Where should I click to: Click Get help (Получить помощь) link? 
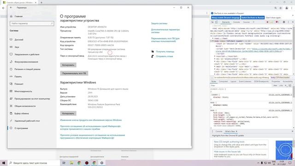point(165,52)
